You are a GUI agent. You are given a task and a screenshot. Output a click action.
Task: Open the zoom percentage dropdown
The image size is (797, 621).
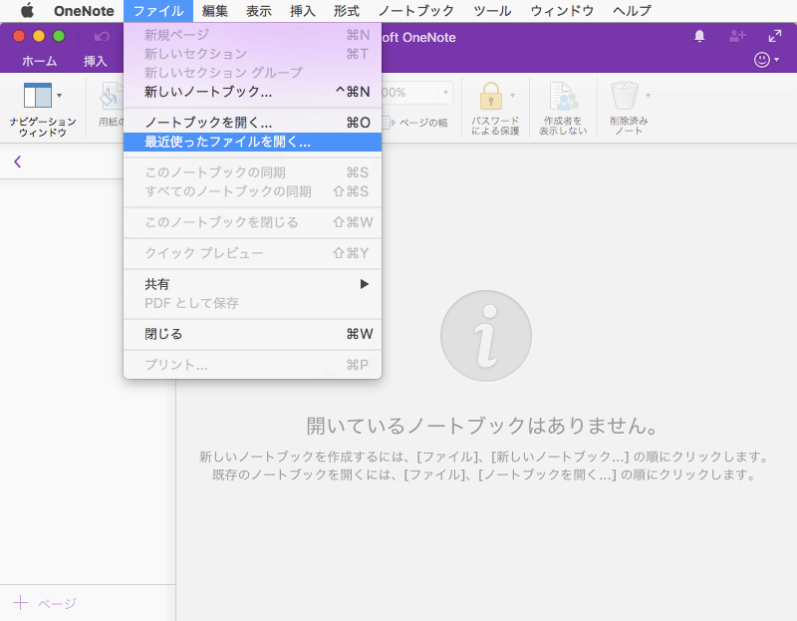pos(445,93)
